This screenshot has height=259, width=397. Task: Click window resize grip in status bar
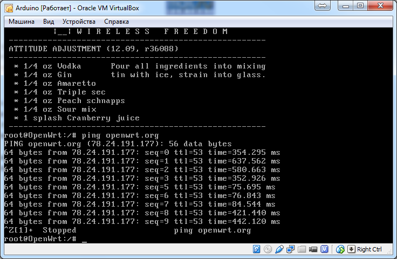pyautogui.click(x=390, y=251)
